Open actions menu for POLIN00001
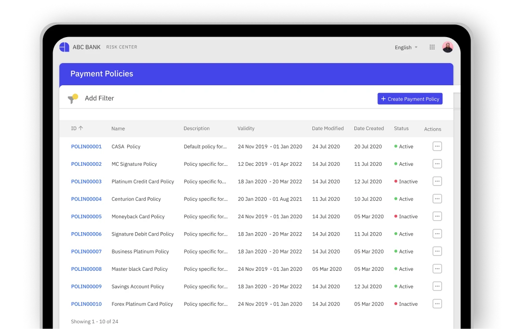512x329 pixels. click(x=437, y=146)
